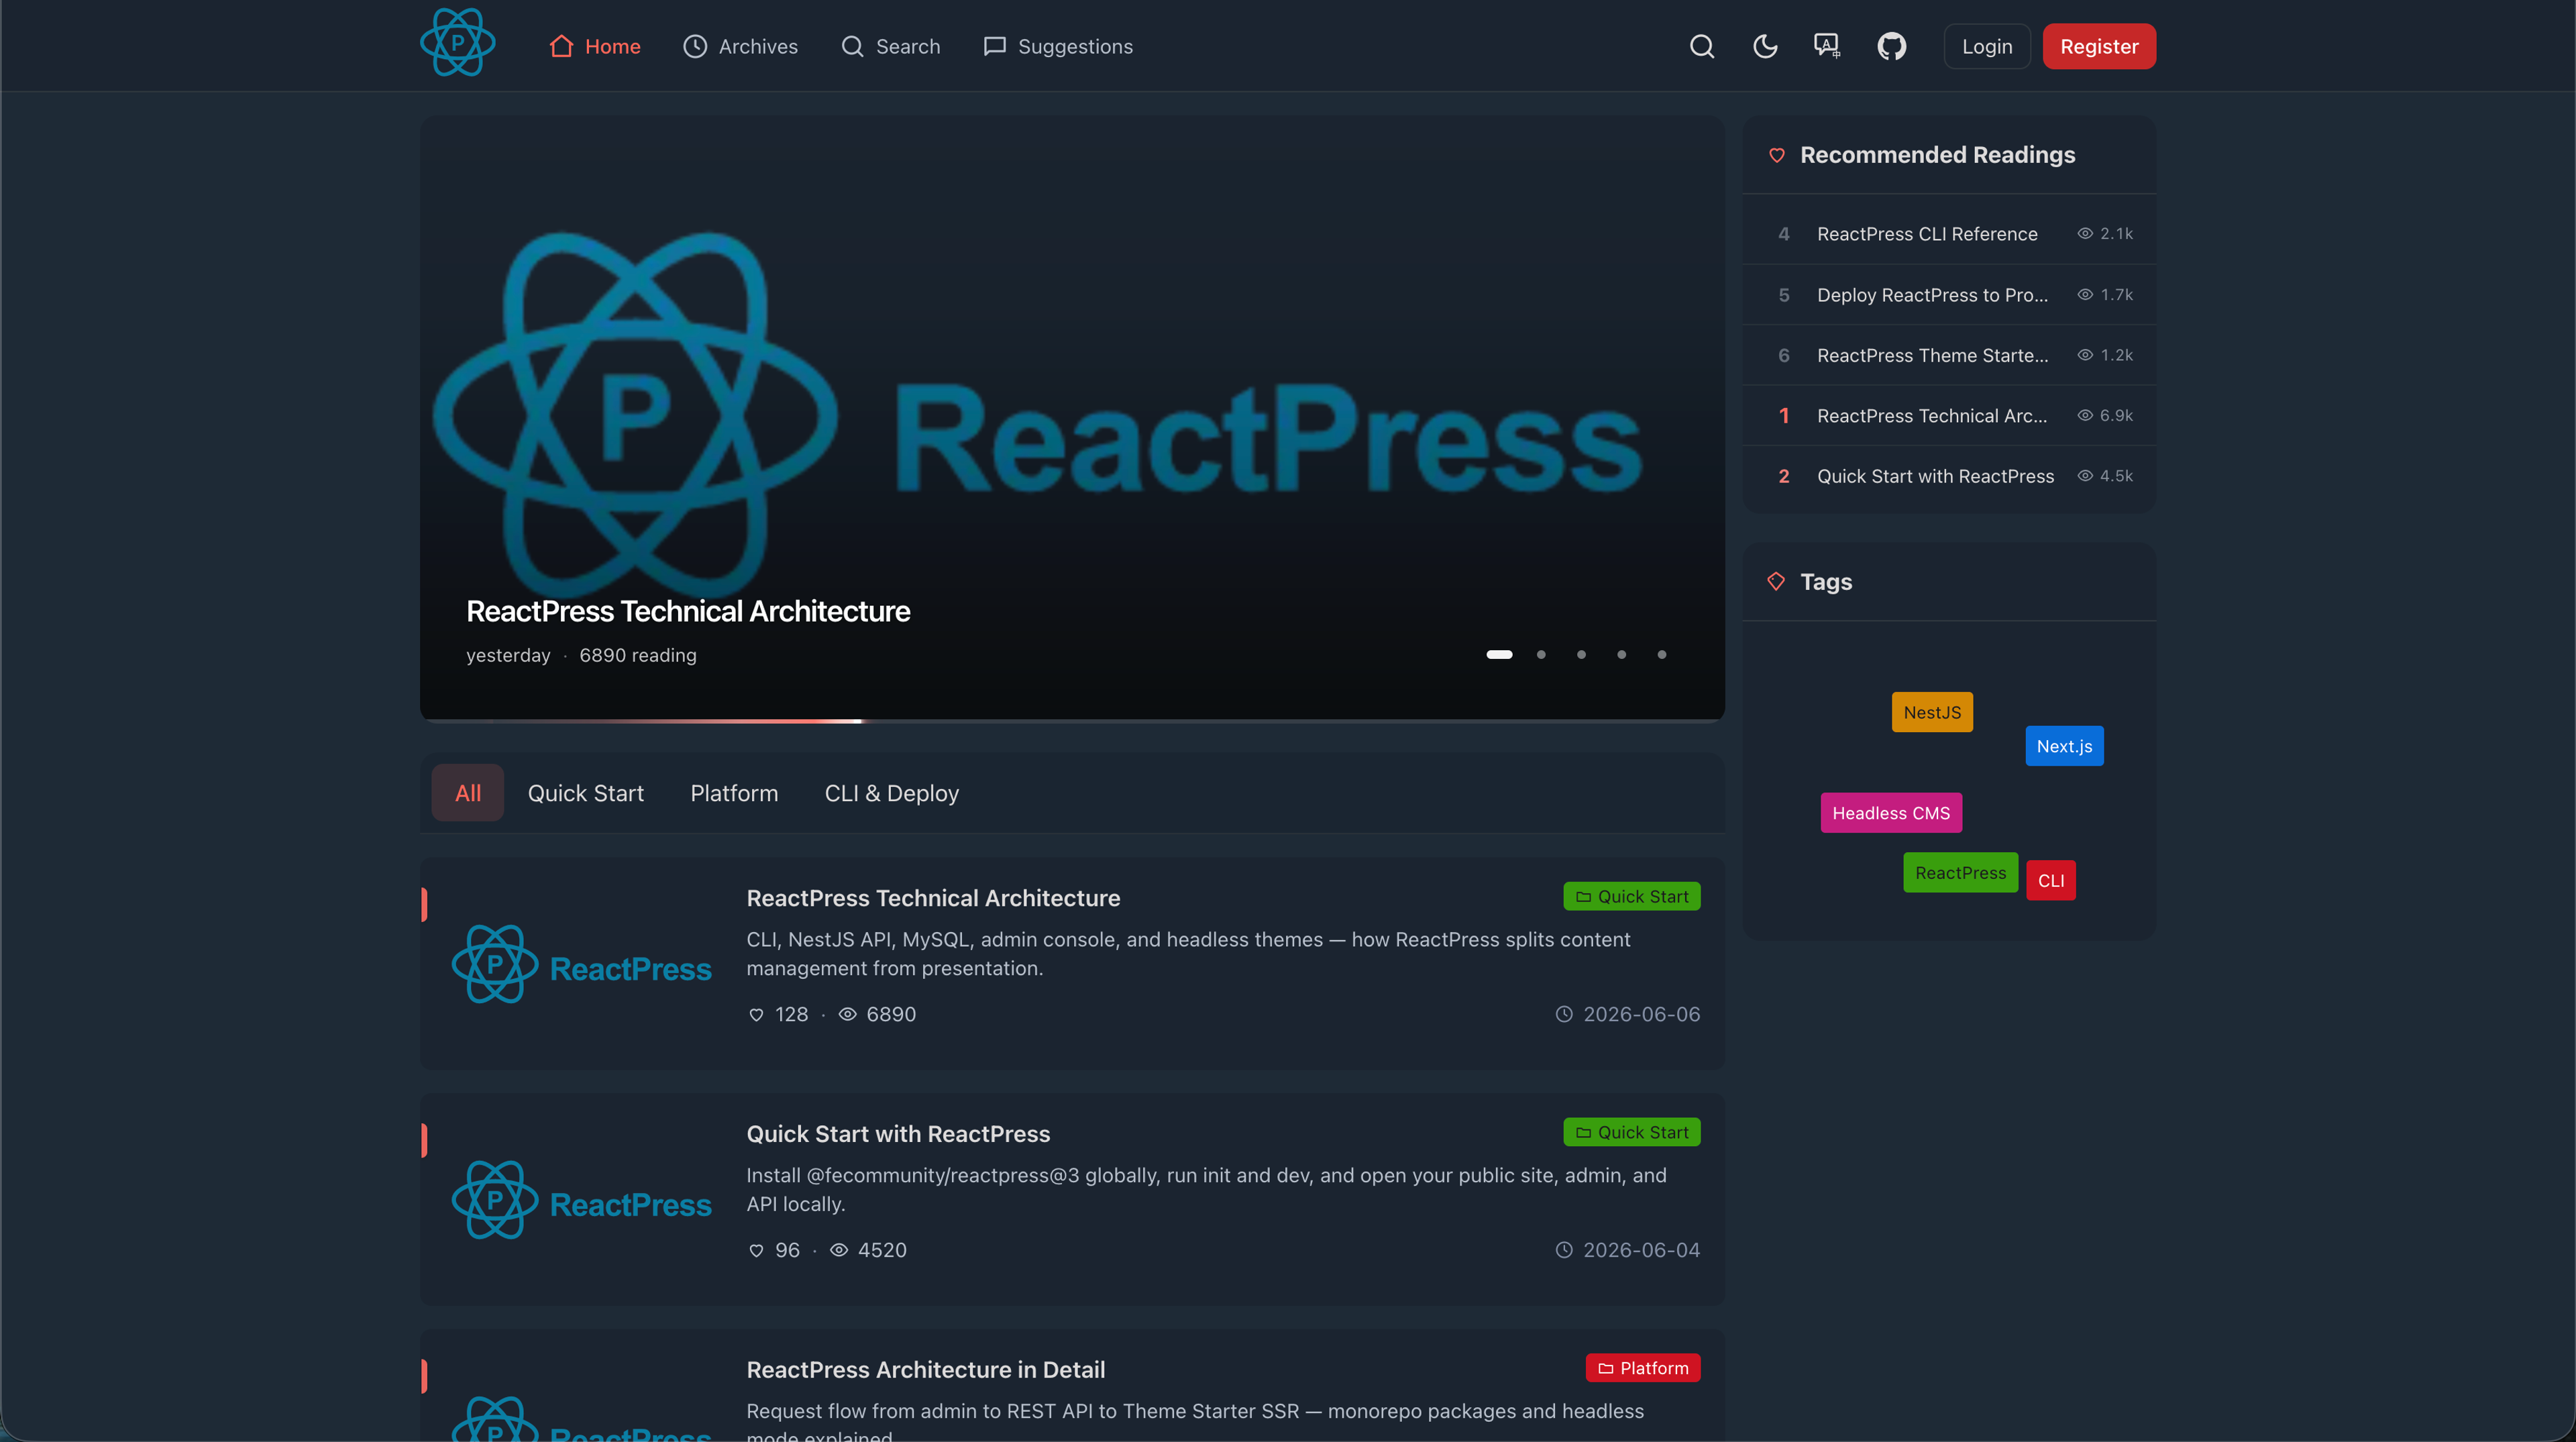Select the All category tab
Screen dimensions: 2576x1442
tap(468, 793)
